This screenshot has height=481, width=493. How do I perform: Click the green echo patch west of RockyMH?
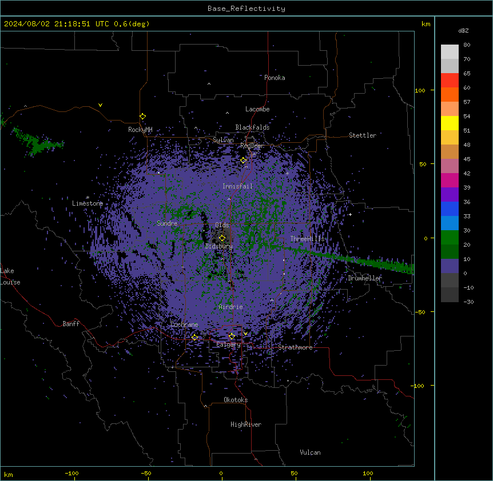tap(37, 142)
